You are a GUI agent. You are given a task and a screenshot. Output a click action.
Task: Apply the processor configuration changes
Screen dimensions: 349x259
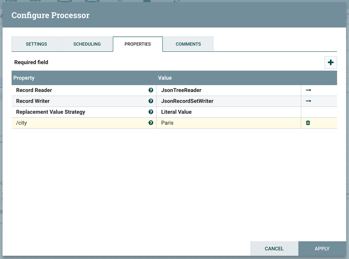coord(322,248)
